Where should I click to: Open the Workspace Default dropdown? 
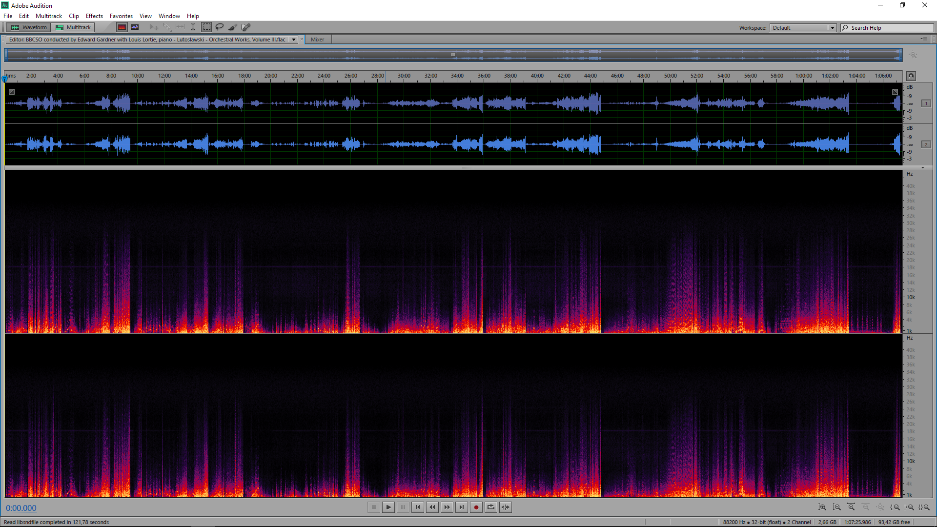[832, 28]
